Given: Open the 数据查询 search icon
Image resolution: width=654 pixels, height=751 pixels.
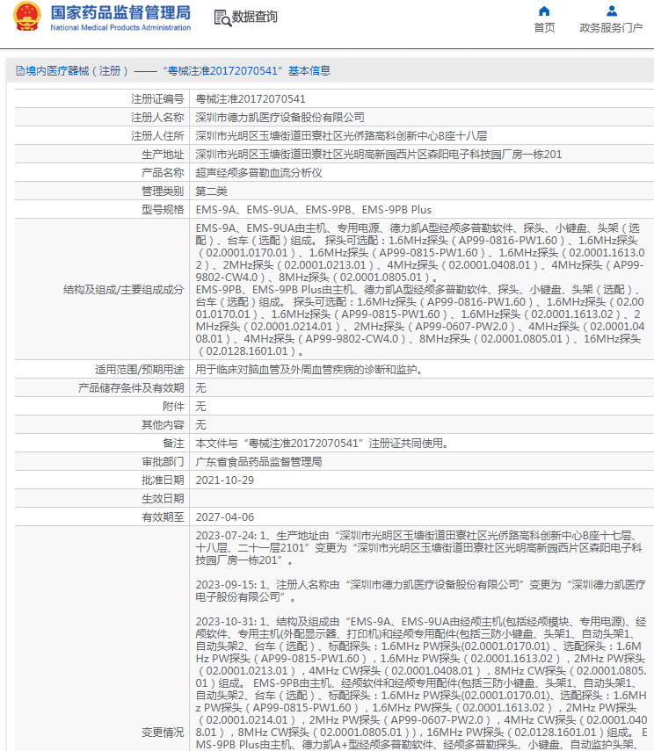Looking at the screenshot, I should [222, 18].
